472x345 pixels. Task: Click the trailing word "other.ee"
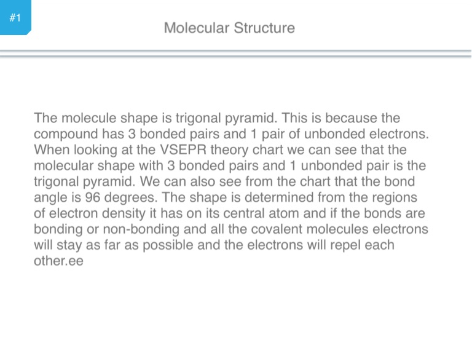point(58,261)
